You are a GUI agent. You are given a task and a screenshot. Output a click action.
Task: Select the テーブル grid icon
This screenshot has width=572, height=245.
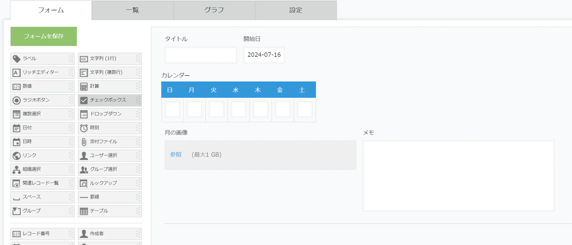pos(84,211)
